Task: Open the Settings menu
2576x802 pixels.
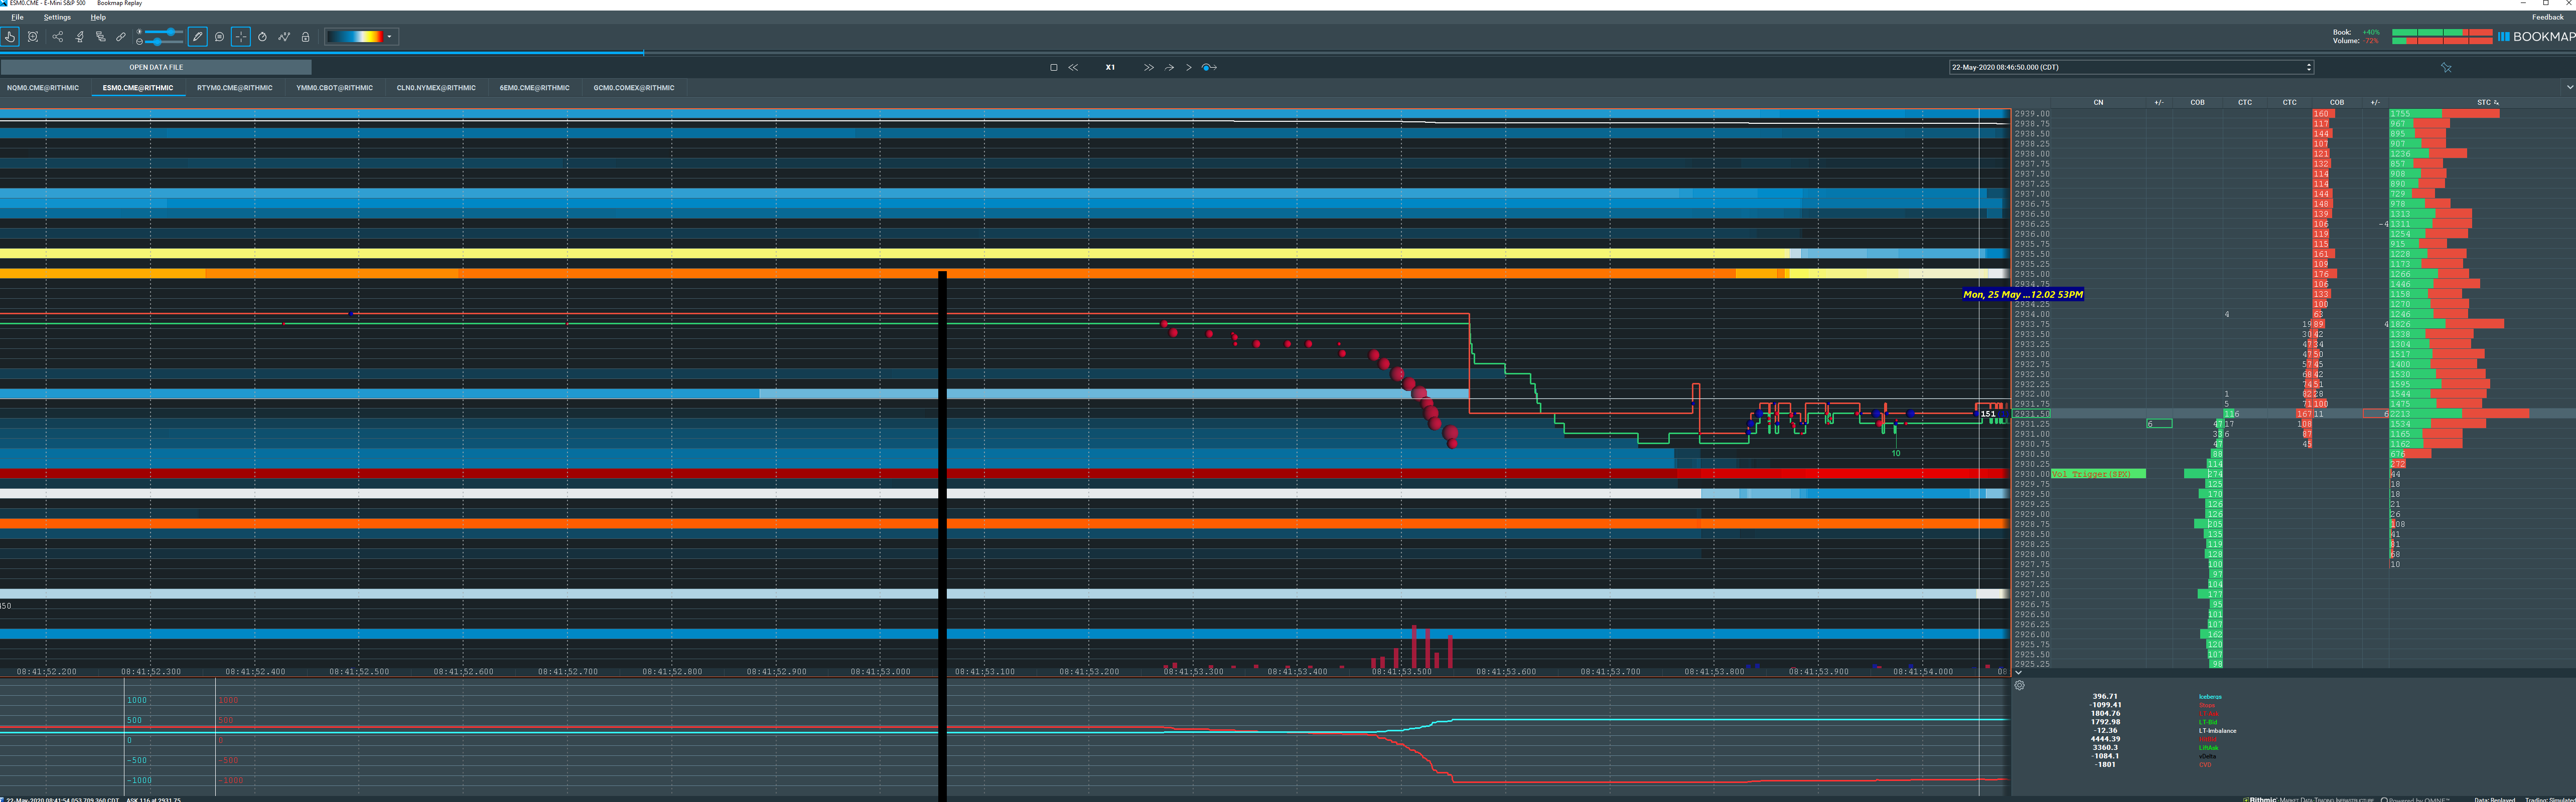Action: coord(57,17)
